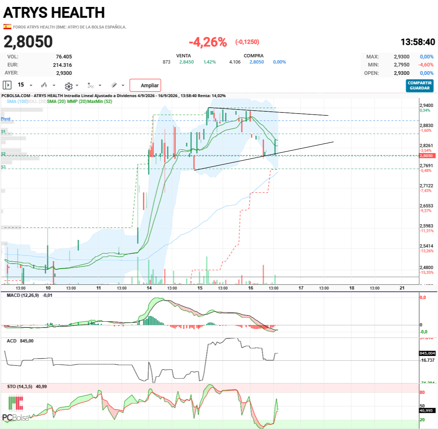Click the VENTA volume 873
438x429 pixels.
[166, 62]
